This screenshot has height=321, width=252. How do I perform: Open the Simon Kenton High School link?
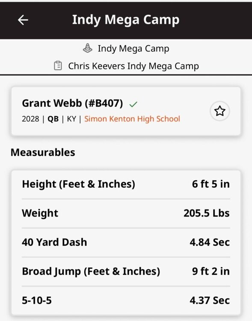(132, 119)
